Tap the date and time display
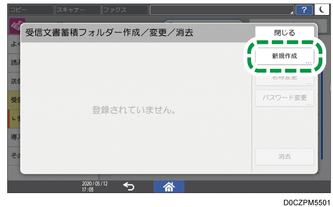This screenshot has width=333, height=207. [x=94, y=186]
